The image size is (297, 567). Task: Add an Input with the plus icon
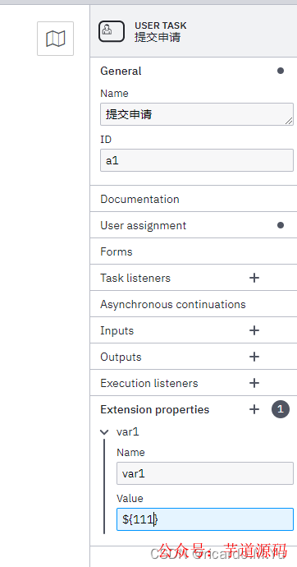click(254, 330)
